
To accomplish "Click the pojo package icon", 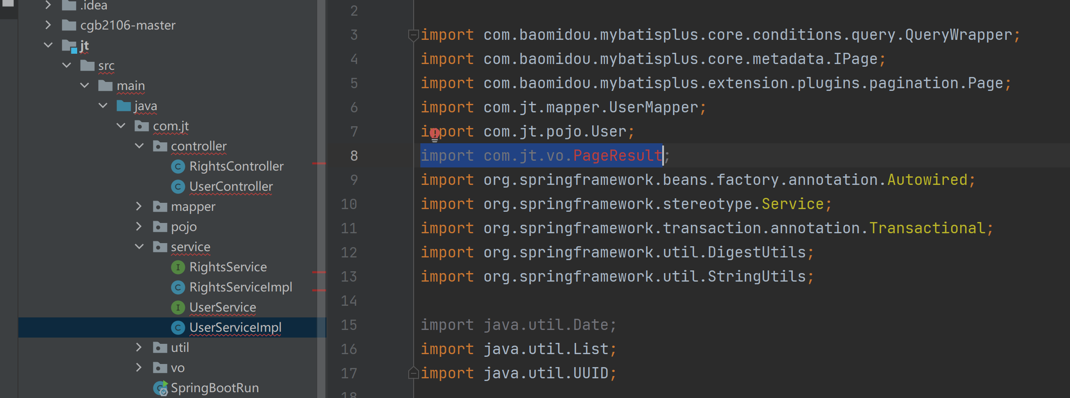I will [160, 227].
